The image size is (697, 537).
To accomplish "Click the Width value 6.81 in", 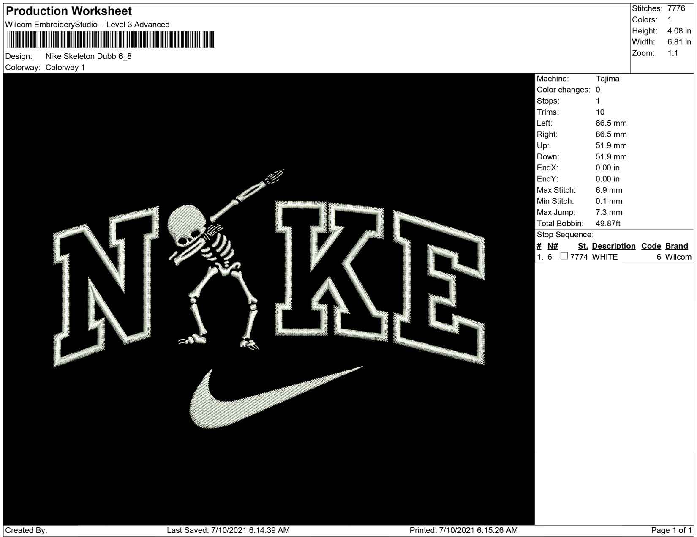I will 679,42.
